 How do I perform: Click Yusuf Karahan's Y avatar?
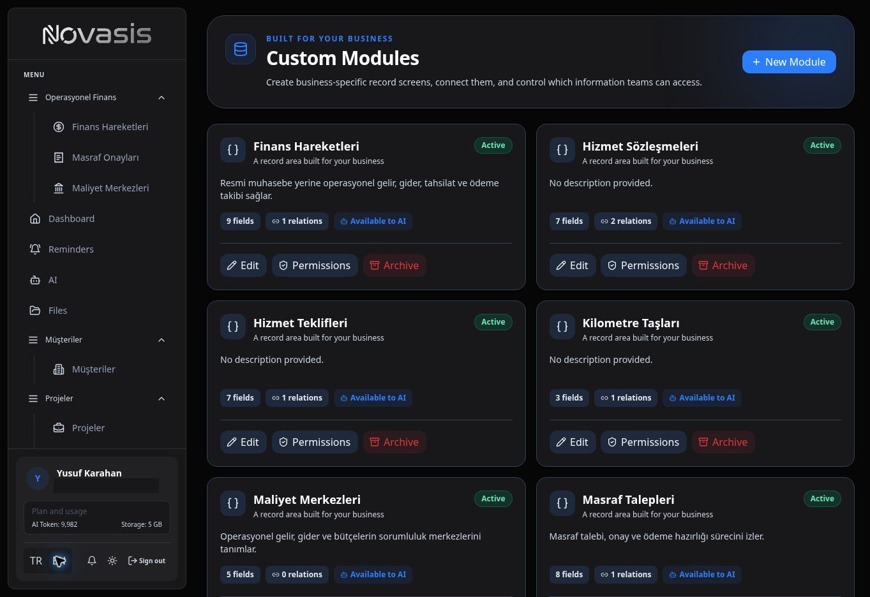click(x=38, y=478)
